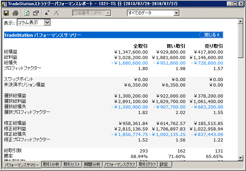
Task: Click the 選択プロフィットファクター row label
Action: click(27, 112)
